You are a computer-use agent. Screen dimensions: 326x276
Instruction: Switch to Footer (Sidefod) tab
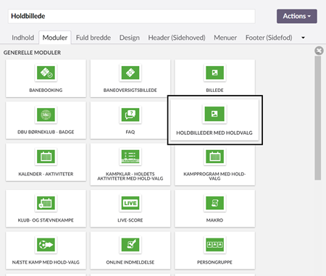269,38
